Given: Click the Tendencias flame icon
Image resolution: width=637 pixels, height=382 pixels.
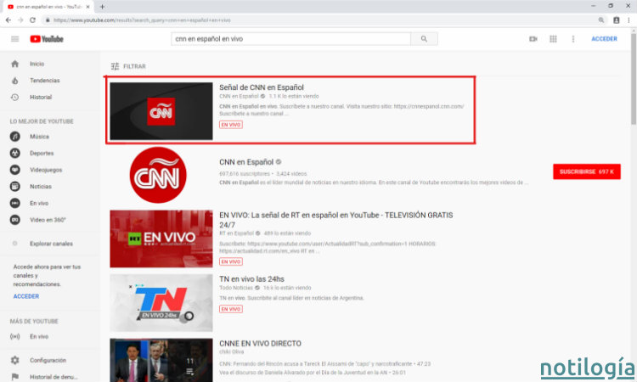Looking at the screenshot, I should [15, 81].
